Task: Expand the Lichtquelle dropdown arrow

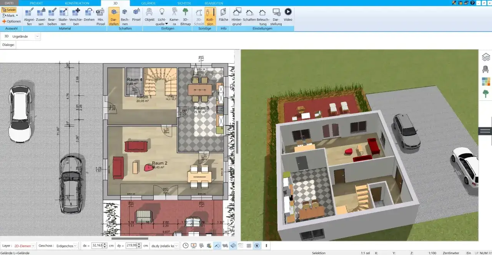Action: [166, 24]
